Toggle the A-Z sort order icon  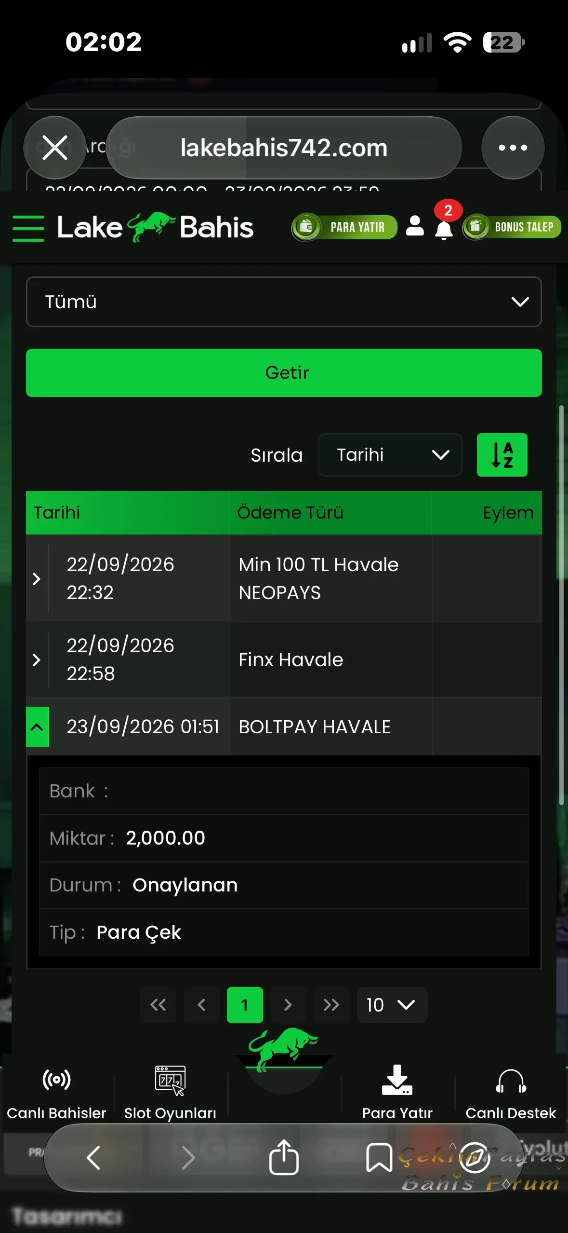(x=502, y=454)
